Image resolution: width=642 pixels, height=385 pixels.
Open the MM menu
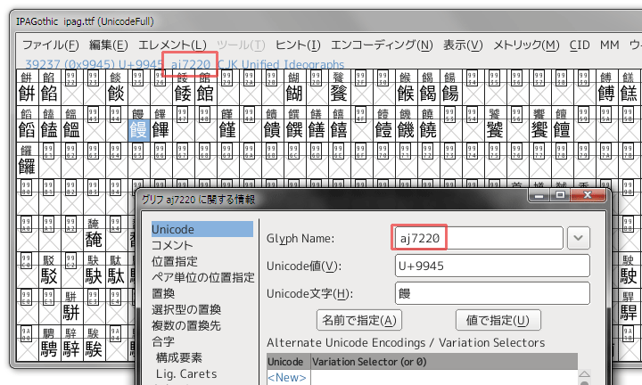[x=609, y=45]
